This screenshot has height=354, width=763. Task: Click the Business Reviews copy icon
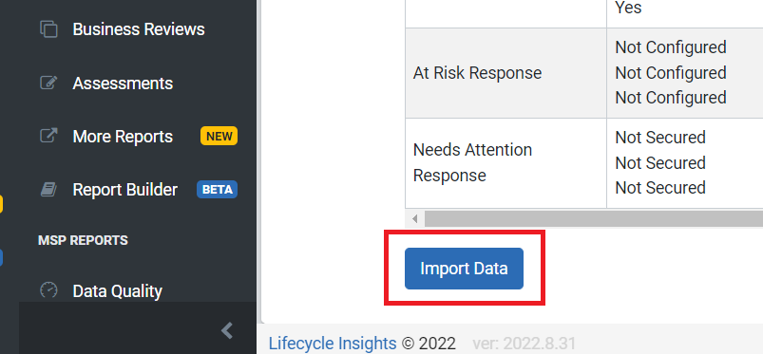(x=48, y=29)
